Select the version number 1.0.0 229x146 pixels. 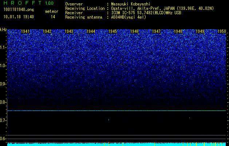50,3
